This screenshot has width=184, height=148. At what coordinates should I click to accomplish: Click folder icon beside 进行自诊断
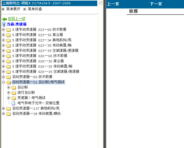(x=14, y=93)
